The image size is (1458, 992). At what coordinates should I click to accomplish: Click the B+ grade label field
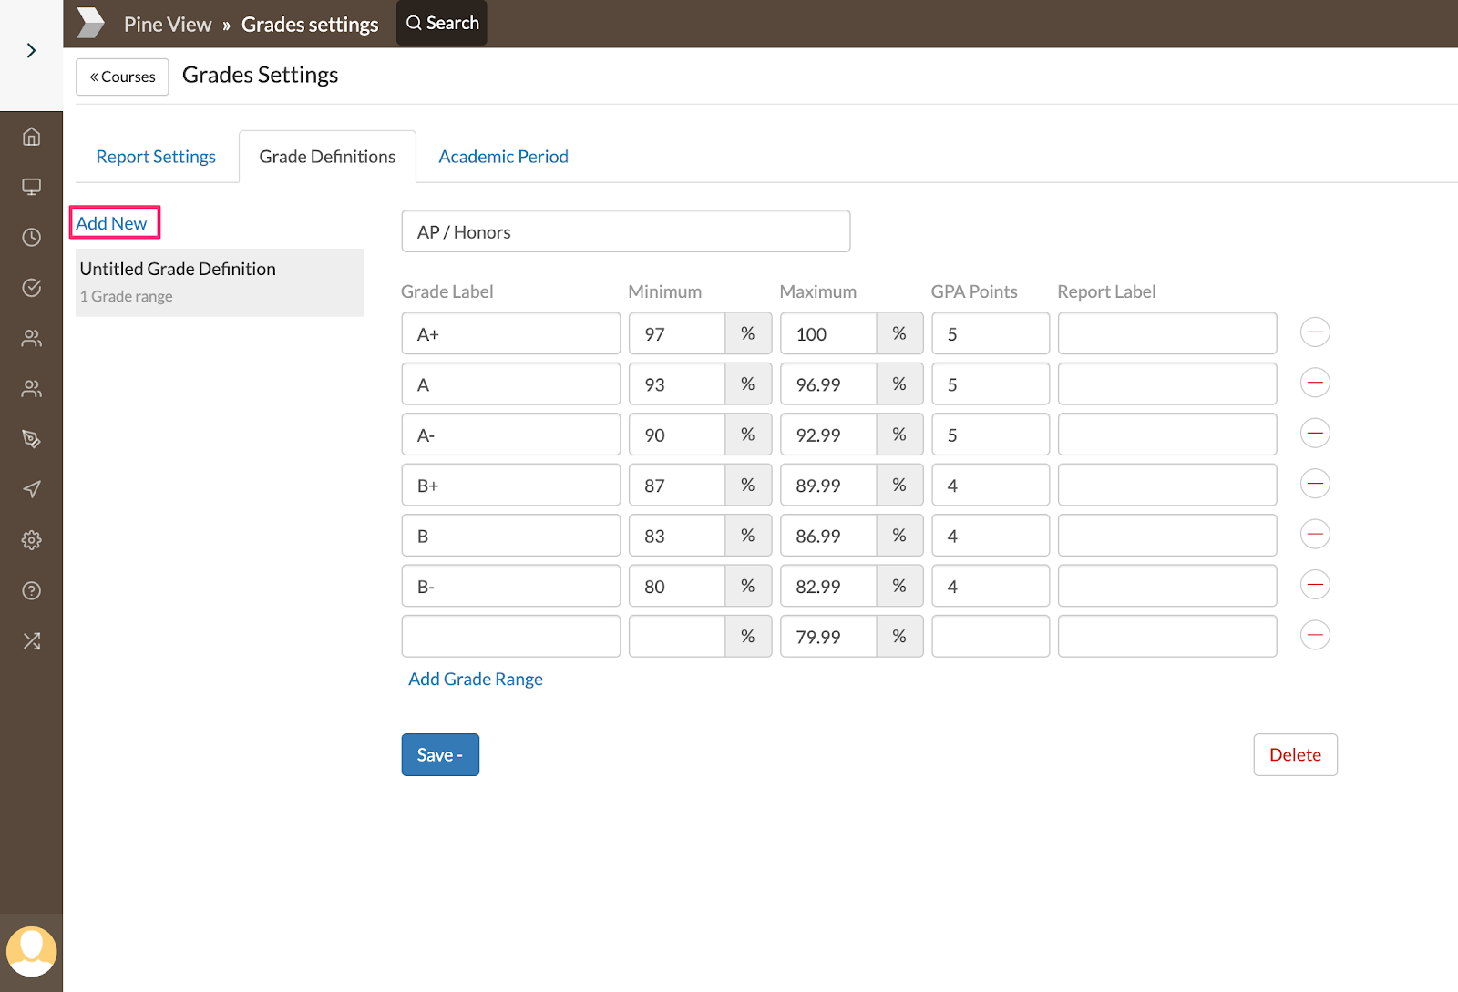coord(511,486)
